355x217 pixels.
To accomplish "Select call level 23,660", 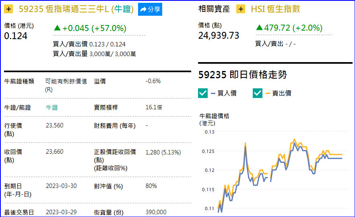I will [55, 151].
